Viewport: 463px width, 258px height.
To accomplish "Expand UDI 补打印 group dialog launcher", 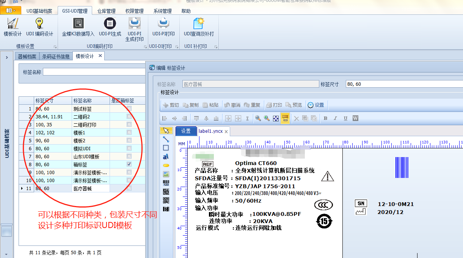I will click(216, 47).
